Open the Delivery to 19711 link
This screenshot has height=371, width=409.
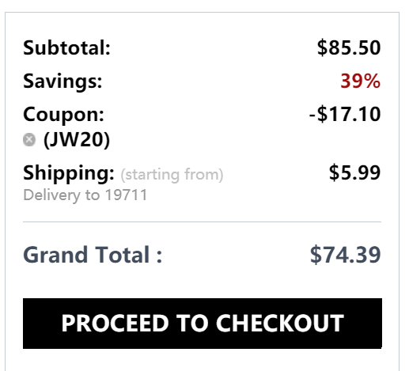coord(85,195)
